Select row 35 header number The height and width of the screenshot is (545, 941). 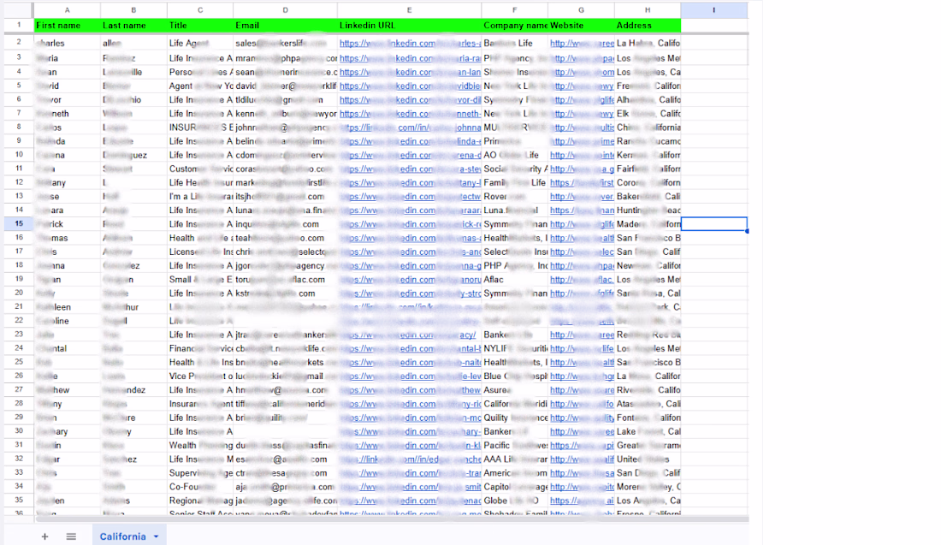click(19, 500)
